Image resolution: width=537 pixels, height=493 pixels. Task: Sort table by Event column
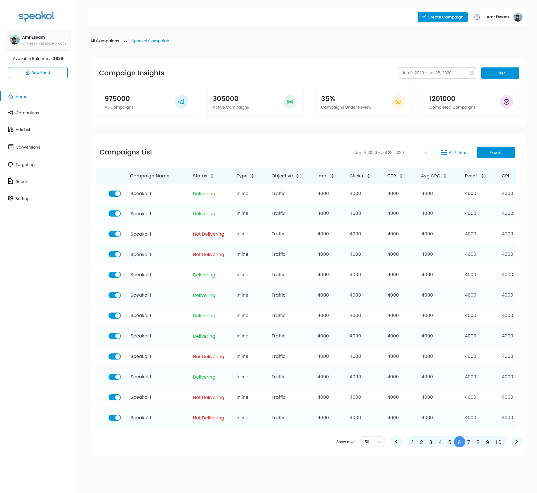click(483, 176)
